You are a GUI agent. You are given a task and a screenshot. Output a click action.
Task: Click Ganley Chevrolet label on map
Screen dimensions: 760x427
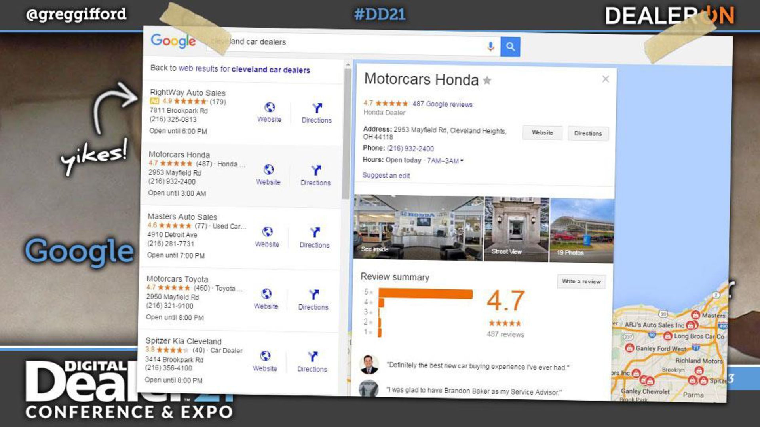click(x=645, y=391)
